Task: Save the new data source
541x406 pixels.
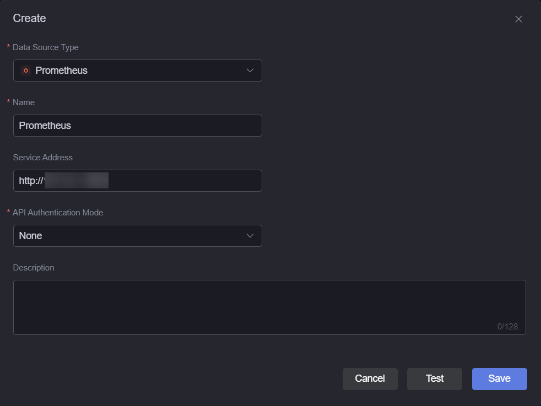Action: pyautogui.click(x=499, y=379)
